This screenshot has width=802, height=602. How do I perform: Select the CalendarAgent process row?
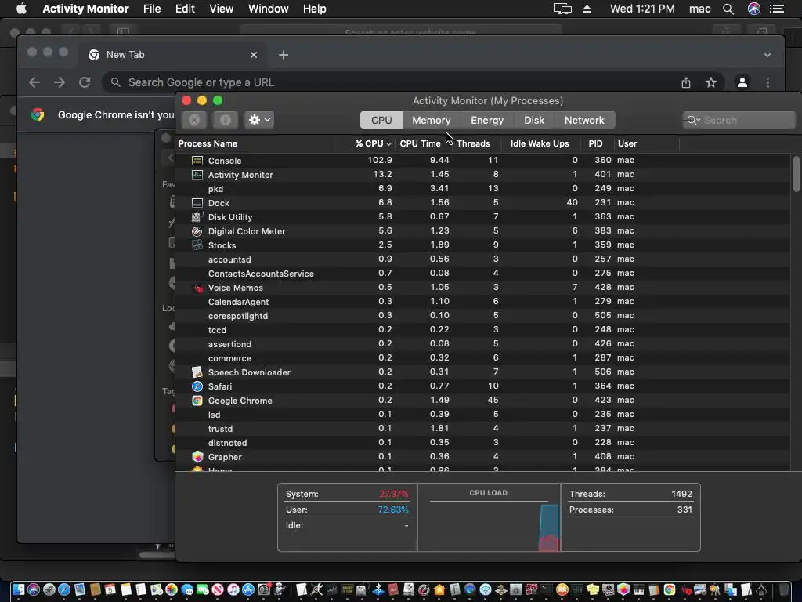click(x=482, y=302)
